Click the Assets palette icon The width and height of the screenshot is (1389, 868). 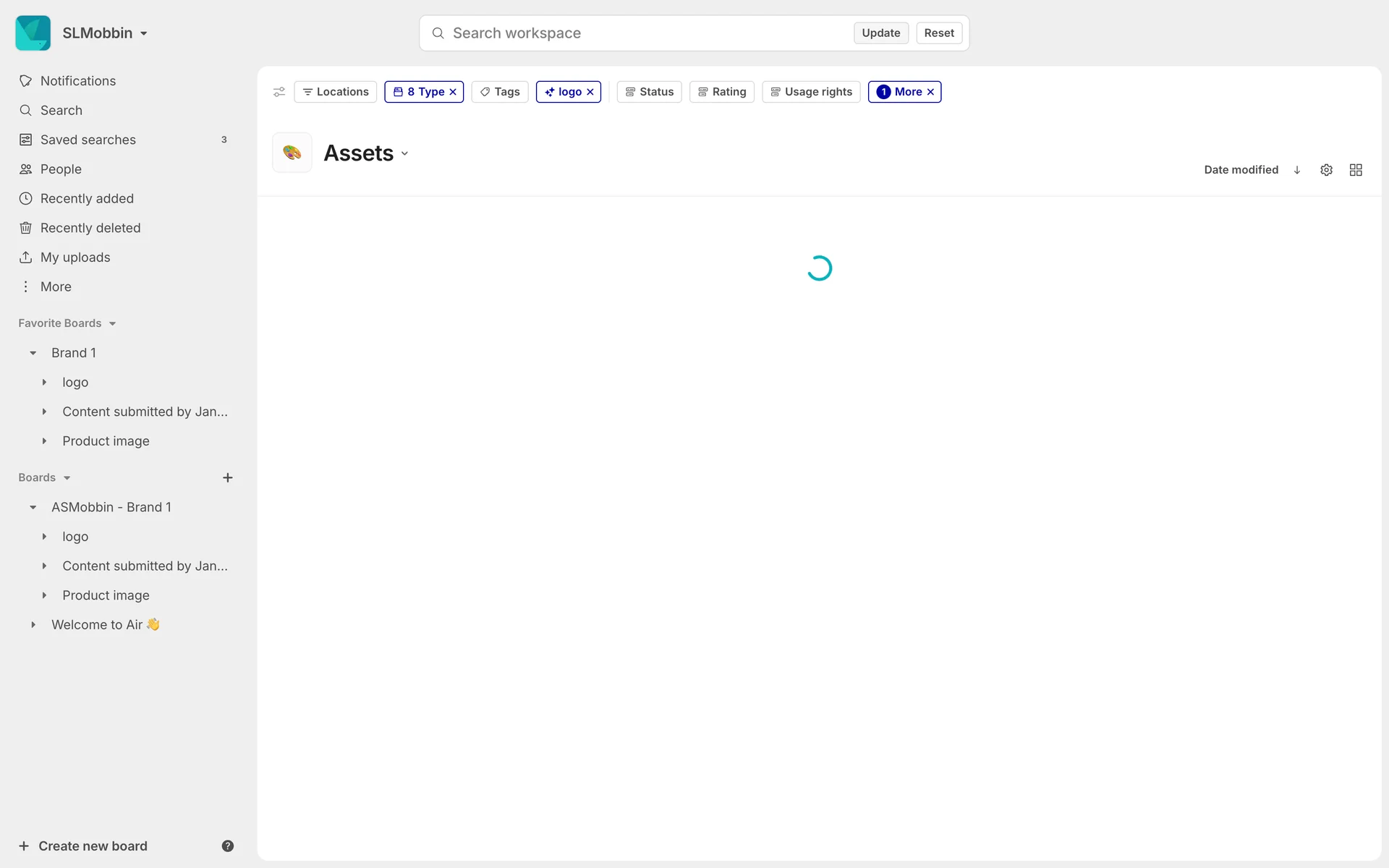[292, 153]
